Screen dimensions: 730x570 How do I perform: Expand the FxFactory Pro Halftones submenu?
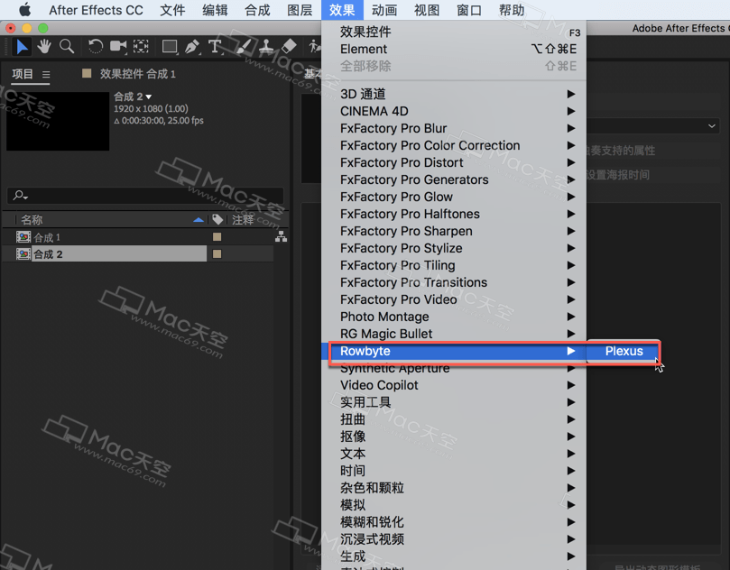click(x=454, y=214)
